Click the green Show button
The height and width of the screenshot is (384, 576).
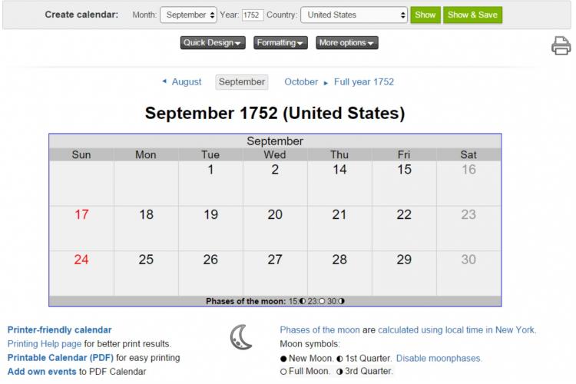[x=425, y=15]
